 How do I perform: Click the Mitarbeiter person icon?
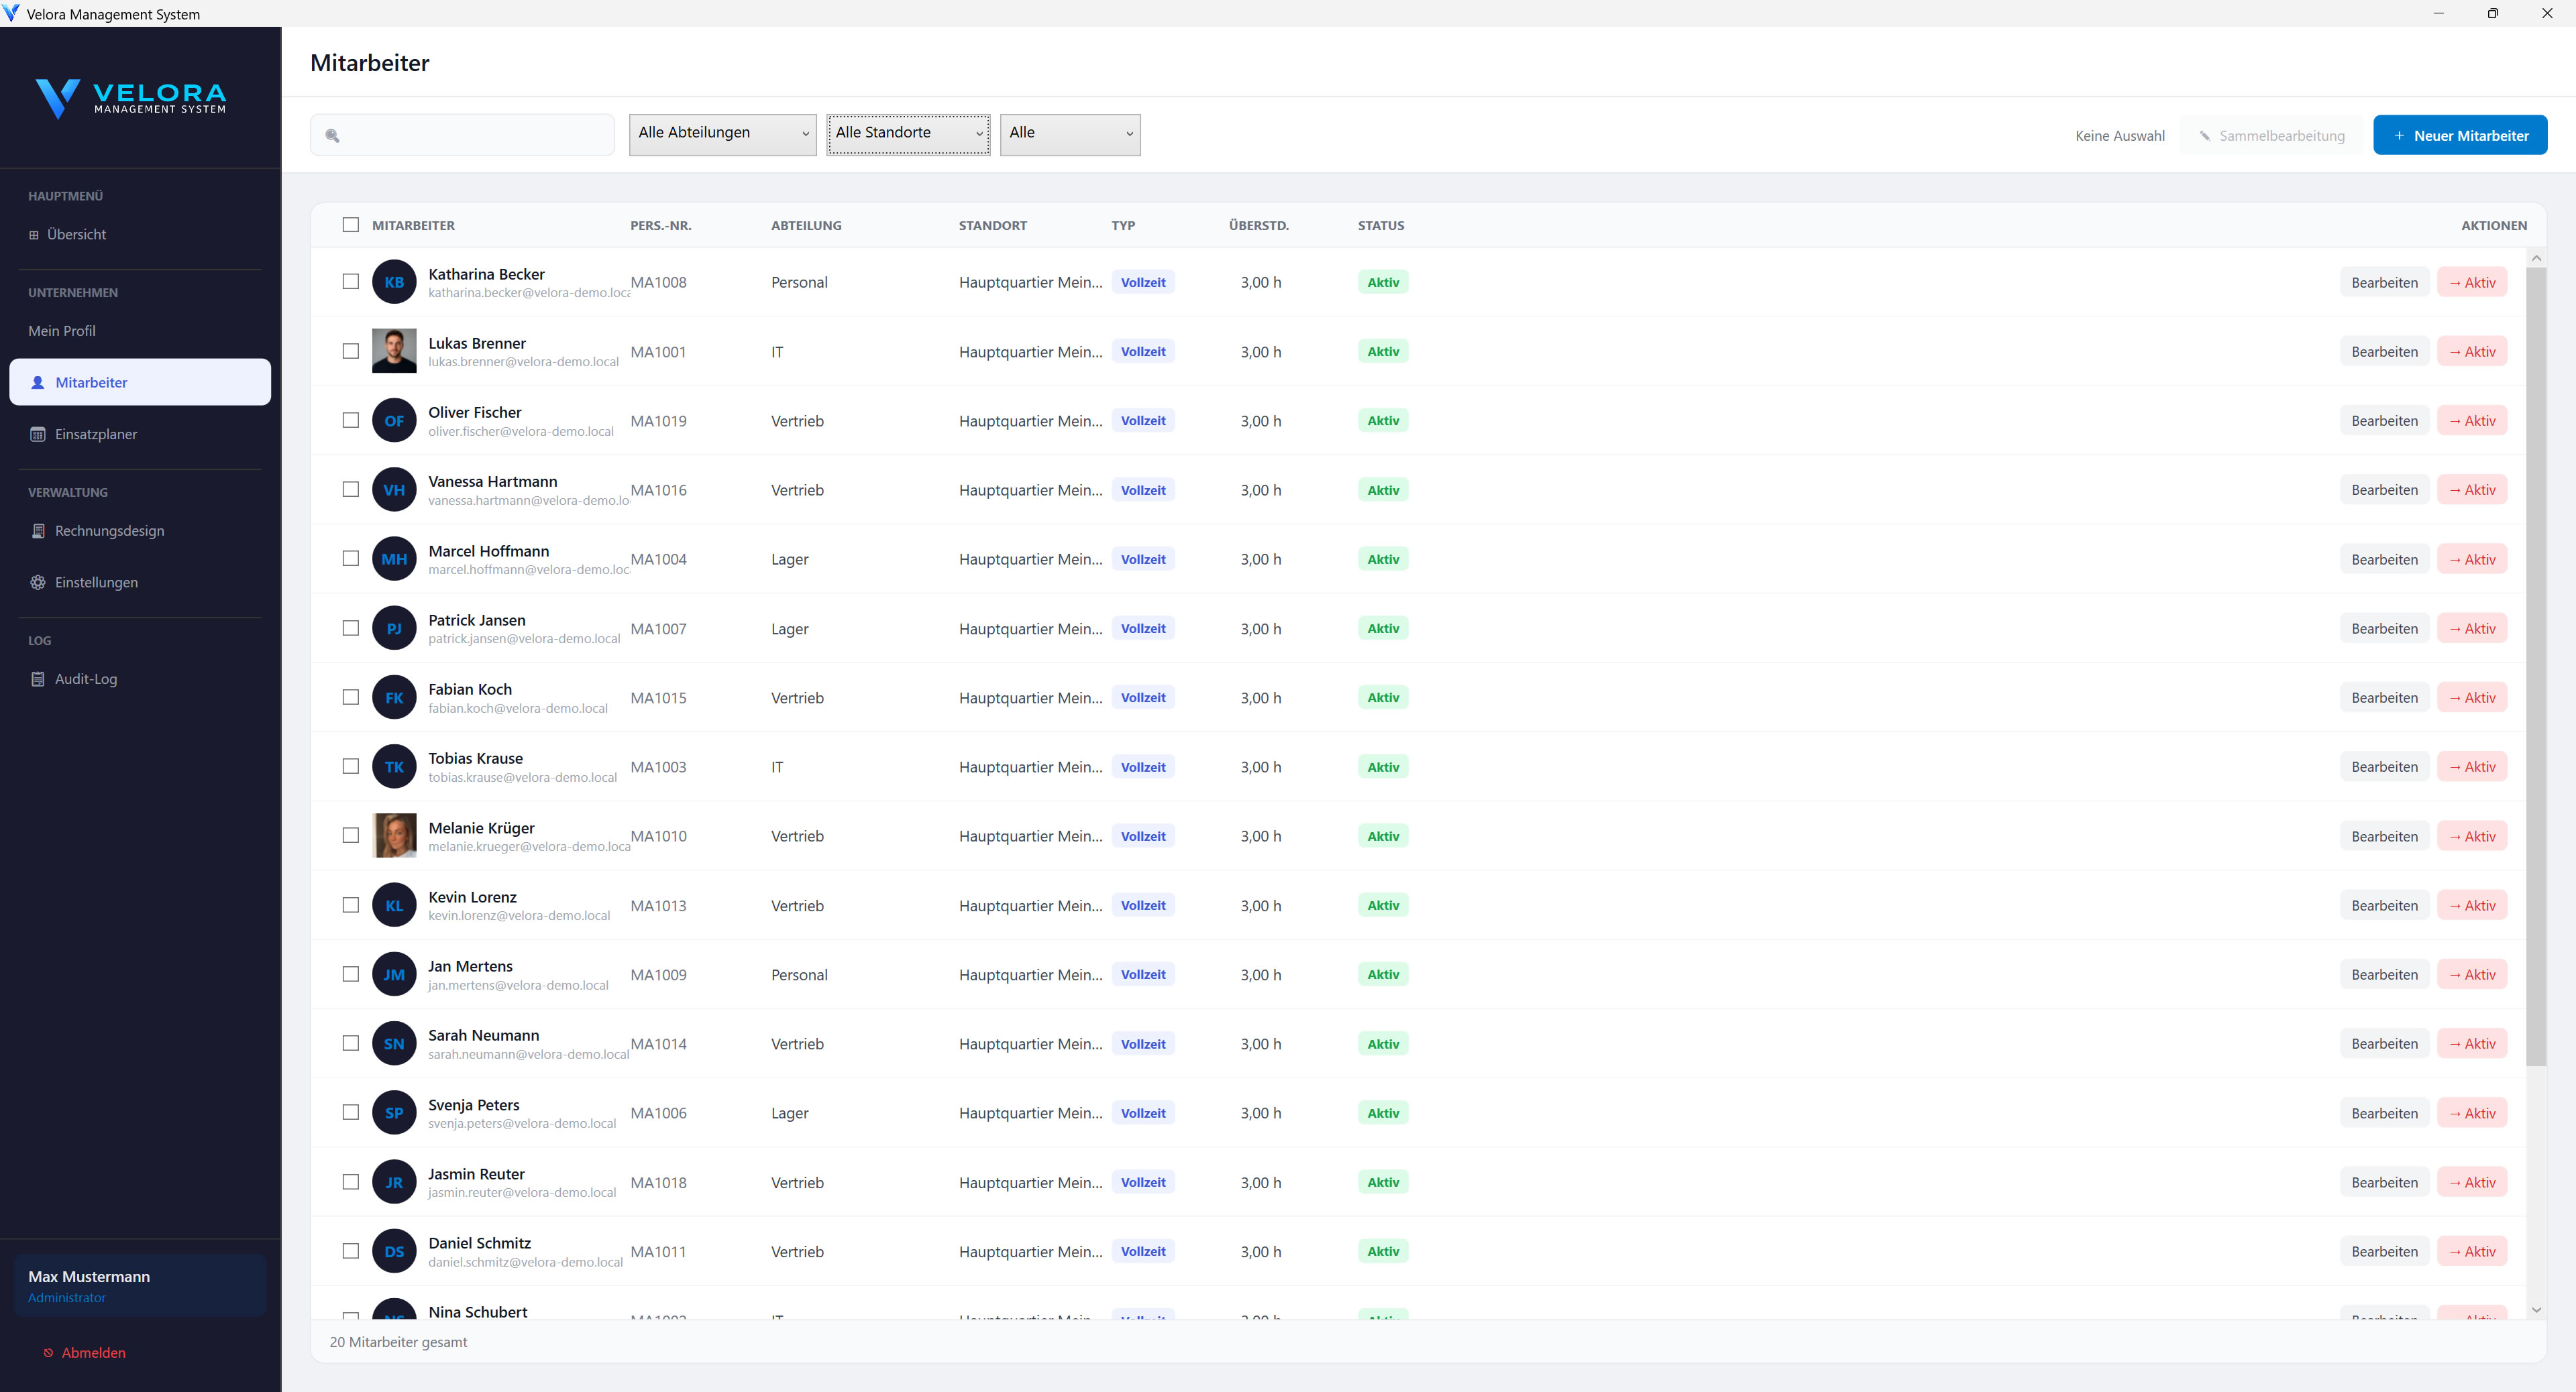coord(38,383)
